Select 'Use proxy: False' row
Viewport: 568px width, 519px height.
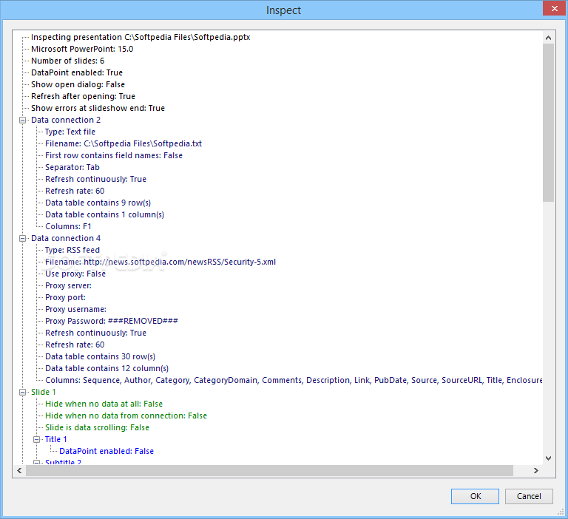75,274
